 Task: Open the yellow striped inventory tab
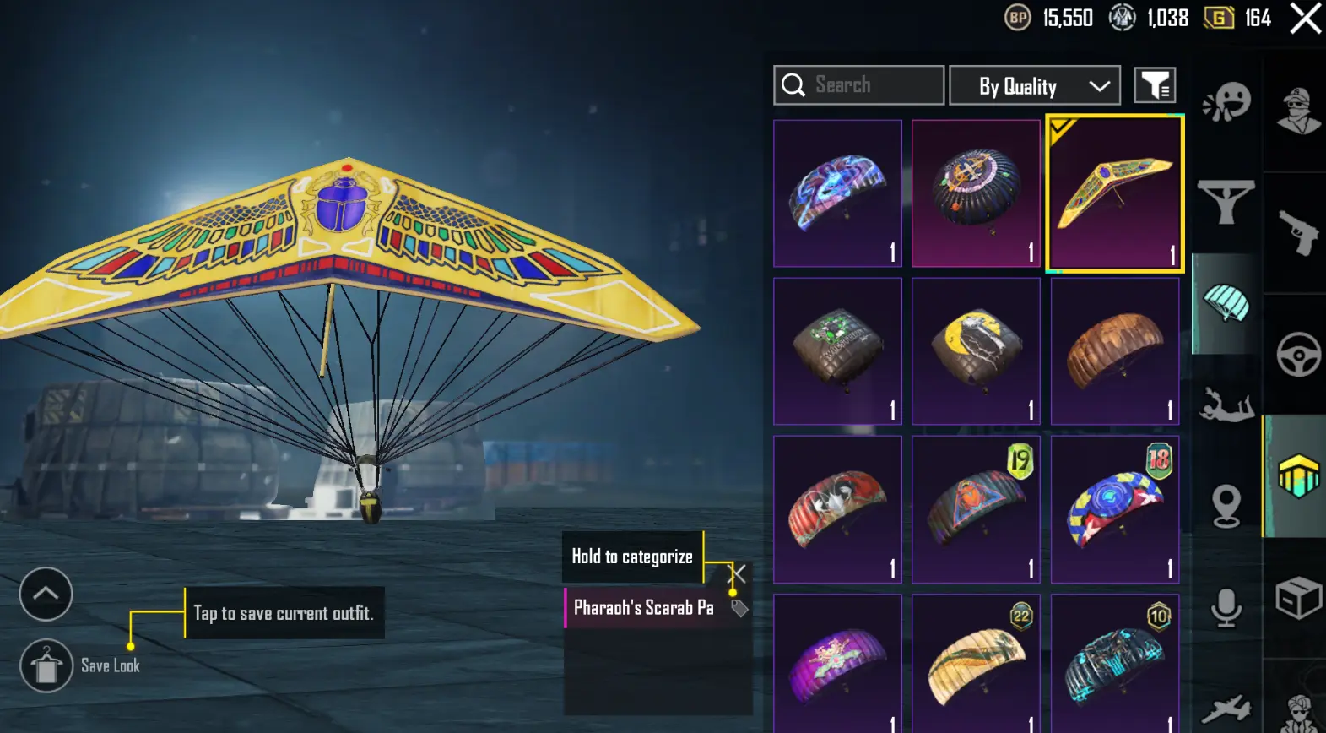[1297, 475]
